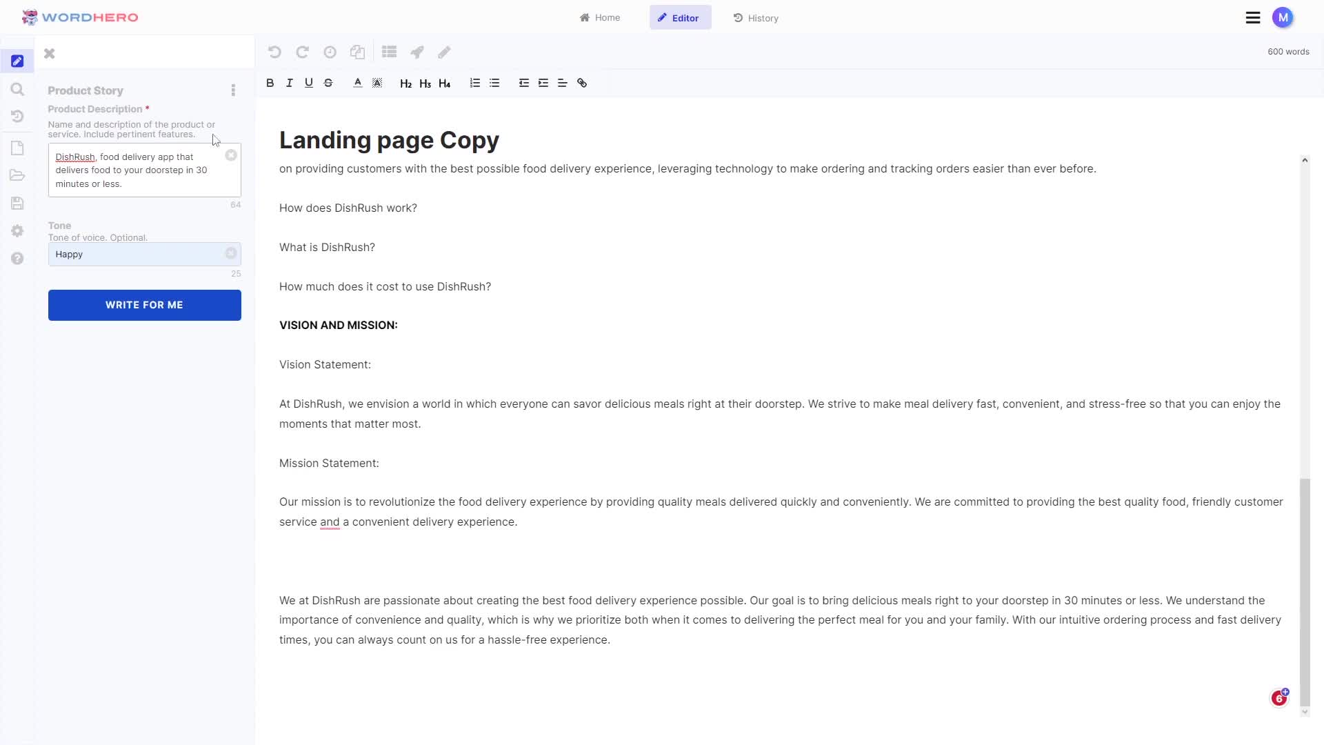Toggle strikethrough formatting
The width and height of the screenshot is (1324, 745).
(x=328, y=83)
